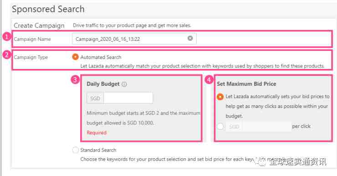
Task: Select the Standard Search radio option
Action: [x=75, y=150]
